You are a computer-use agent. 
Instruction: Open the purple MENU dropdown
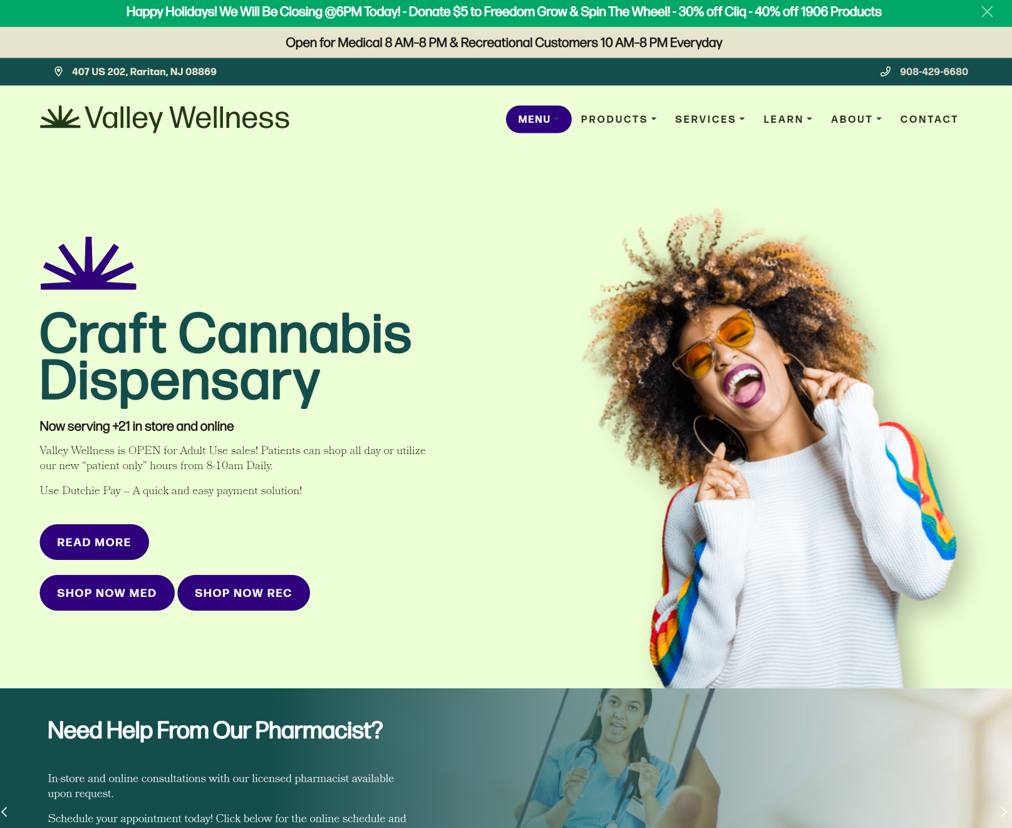tap(539, 119)
